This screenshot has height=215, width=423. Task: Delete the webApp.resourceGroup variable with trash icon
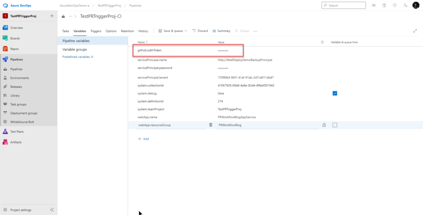click(211, 125)
